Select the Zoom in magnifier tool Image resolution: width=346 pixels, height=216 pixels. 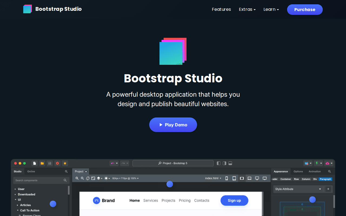coord(77,178)
